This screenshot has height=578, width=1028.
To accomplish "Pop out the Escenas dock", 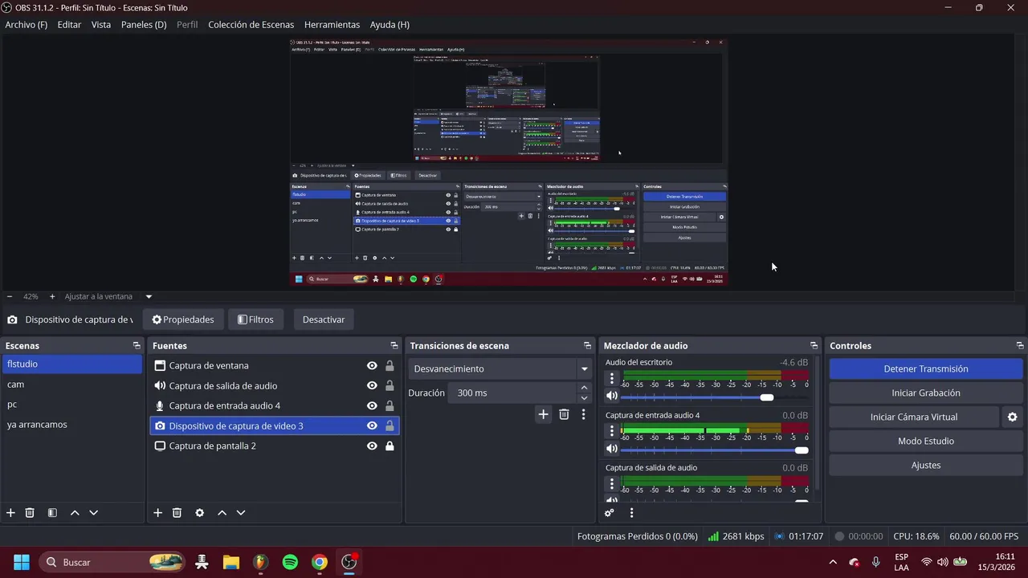I will tap(137, 345).
